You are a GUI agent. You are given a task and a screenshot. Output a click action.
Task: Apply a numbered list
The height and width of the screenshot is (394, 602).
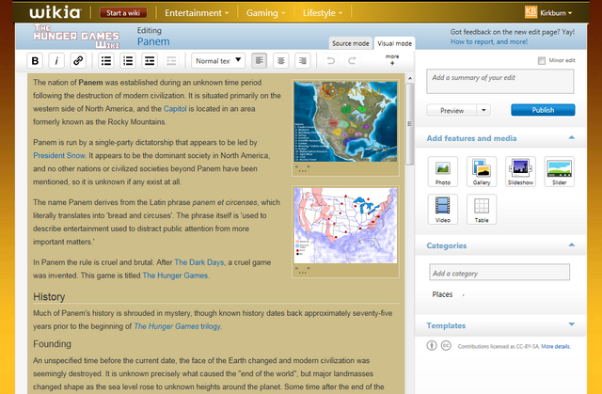(x=128, y=60)
